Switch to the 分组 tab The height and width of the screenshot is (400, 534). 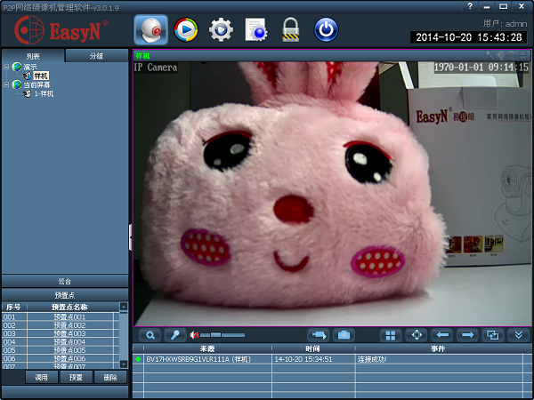96,56
